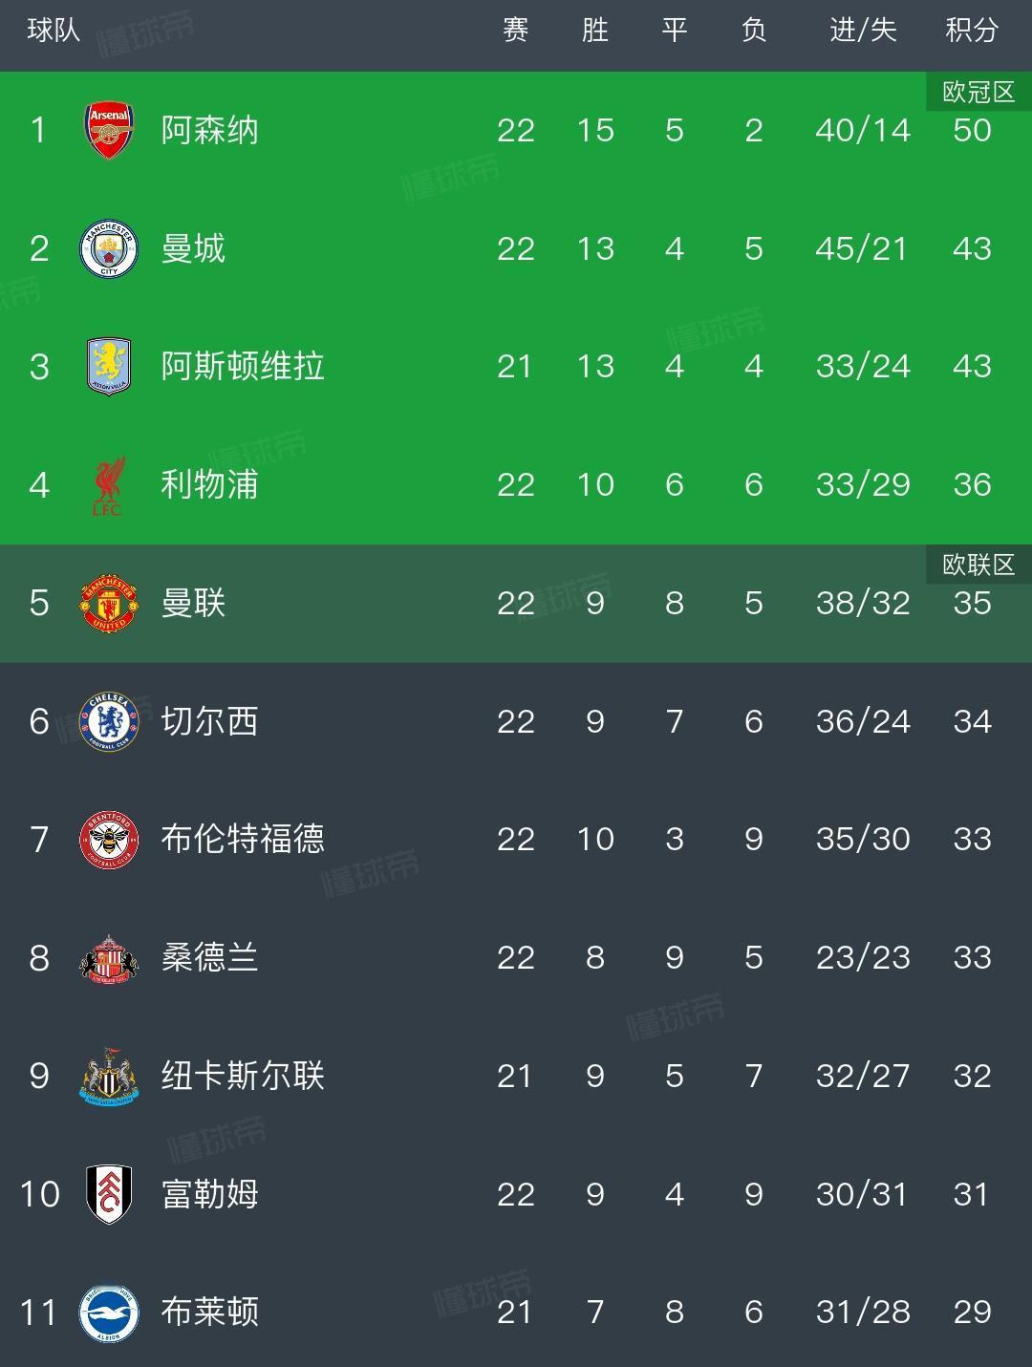This screenshot has height=1367, width=1032.
Task: Tap the 欧联区 zone label
Action: [978, 565]
